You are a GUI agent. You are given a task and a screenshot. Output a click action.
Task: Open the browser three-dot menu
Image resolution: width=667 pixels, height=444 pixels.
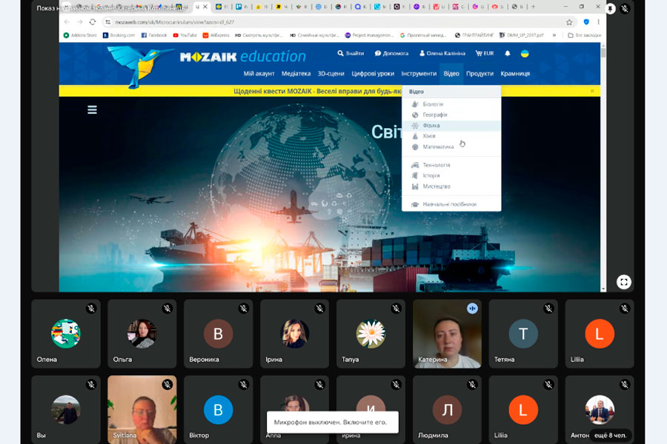[598, 22]
